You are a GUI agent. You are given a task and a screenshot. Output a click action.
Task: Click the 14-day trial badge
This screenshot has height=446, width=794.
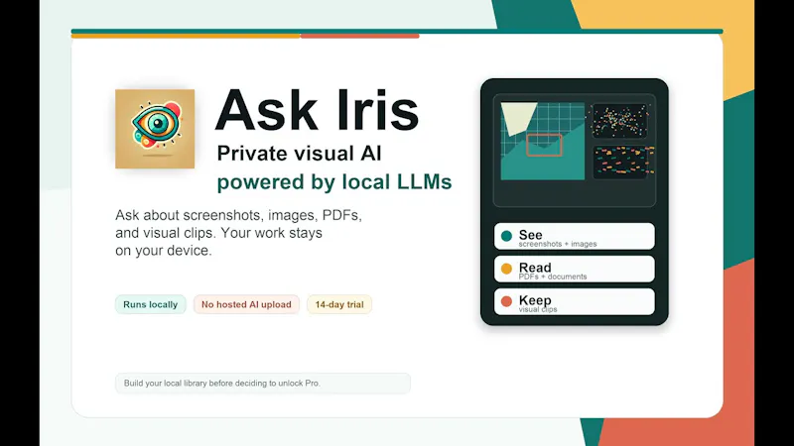coord(339,304)
